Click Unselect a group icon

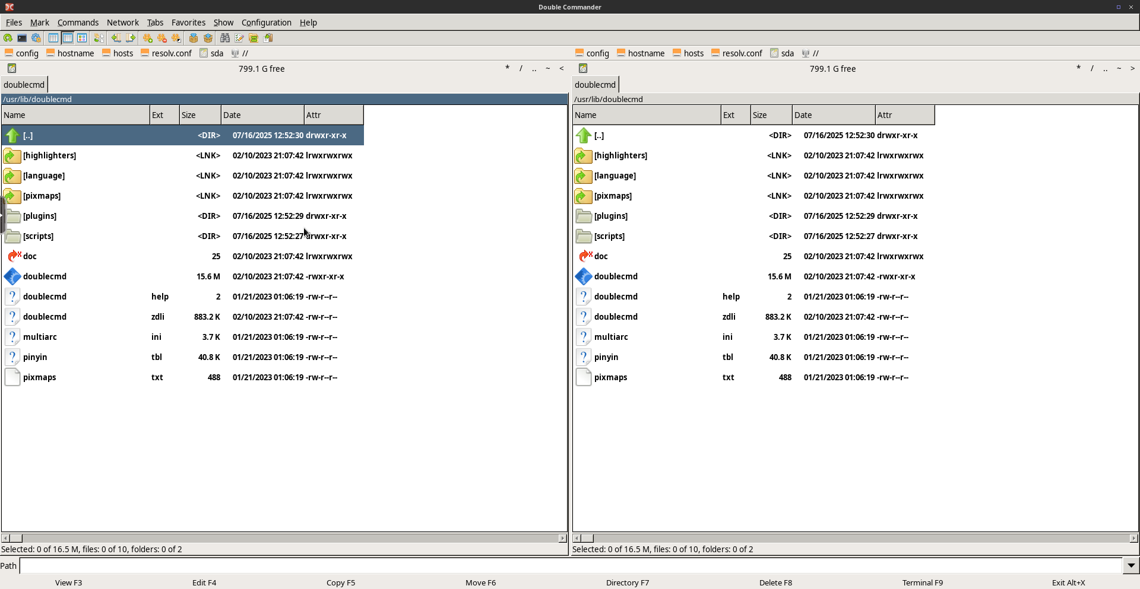click(x=162, y=38)
